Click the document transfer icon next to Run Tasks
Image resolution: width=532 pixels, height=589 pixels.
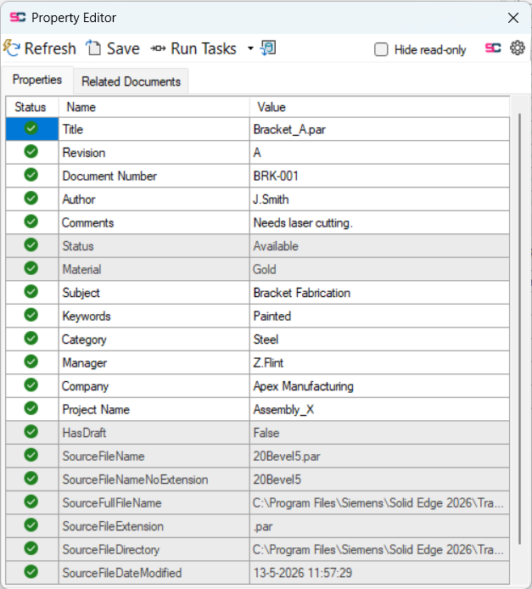pyautogui.click(x=268, y=48)
